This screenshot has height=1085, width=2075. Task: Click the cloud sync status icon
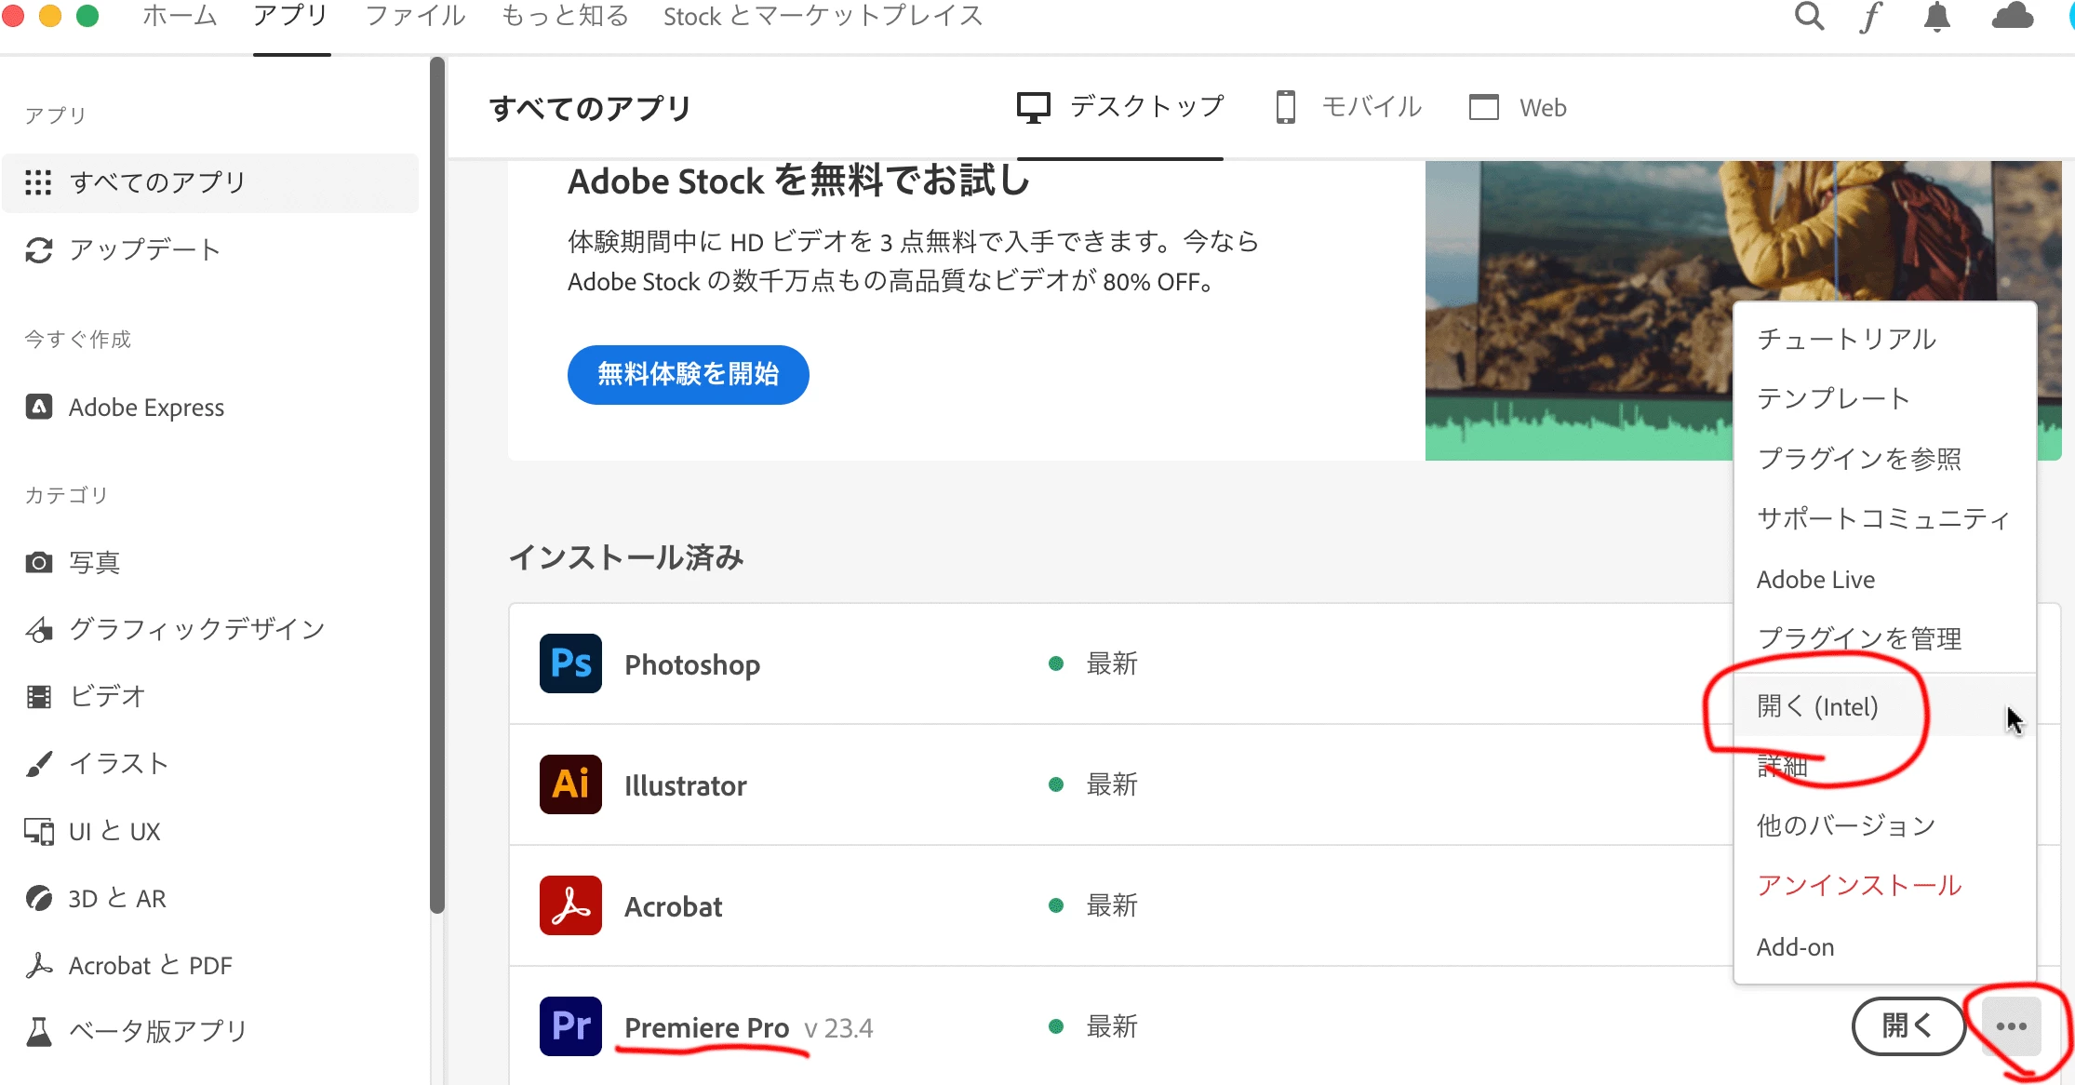coord(2011,17)
